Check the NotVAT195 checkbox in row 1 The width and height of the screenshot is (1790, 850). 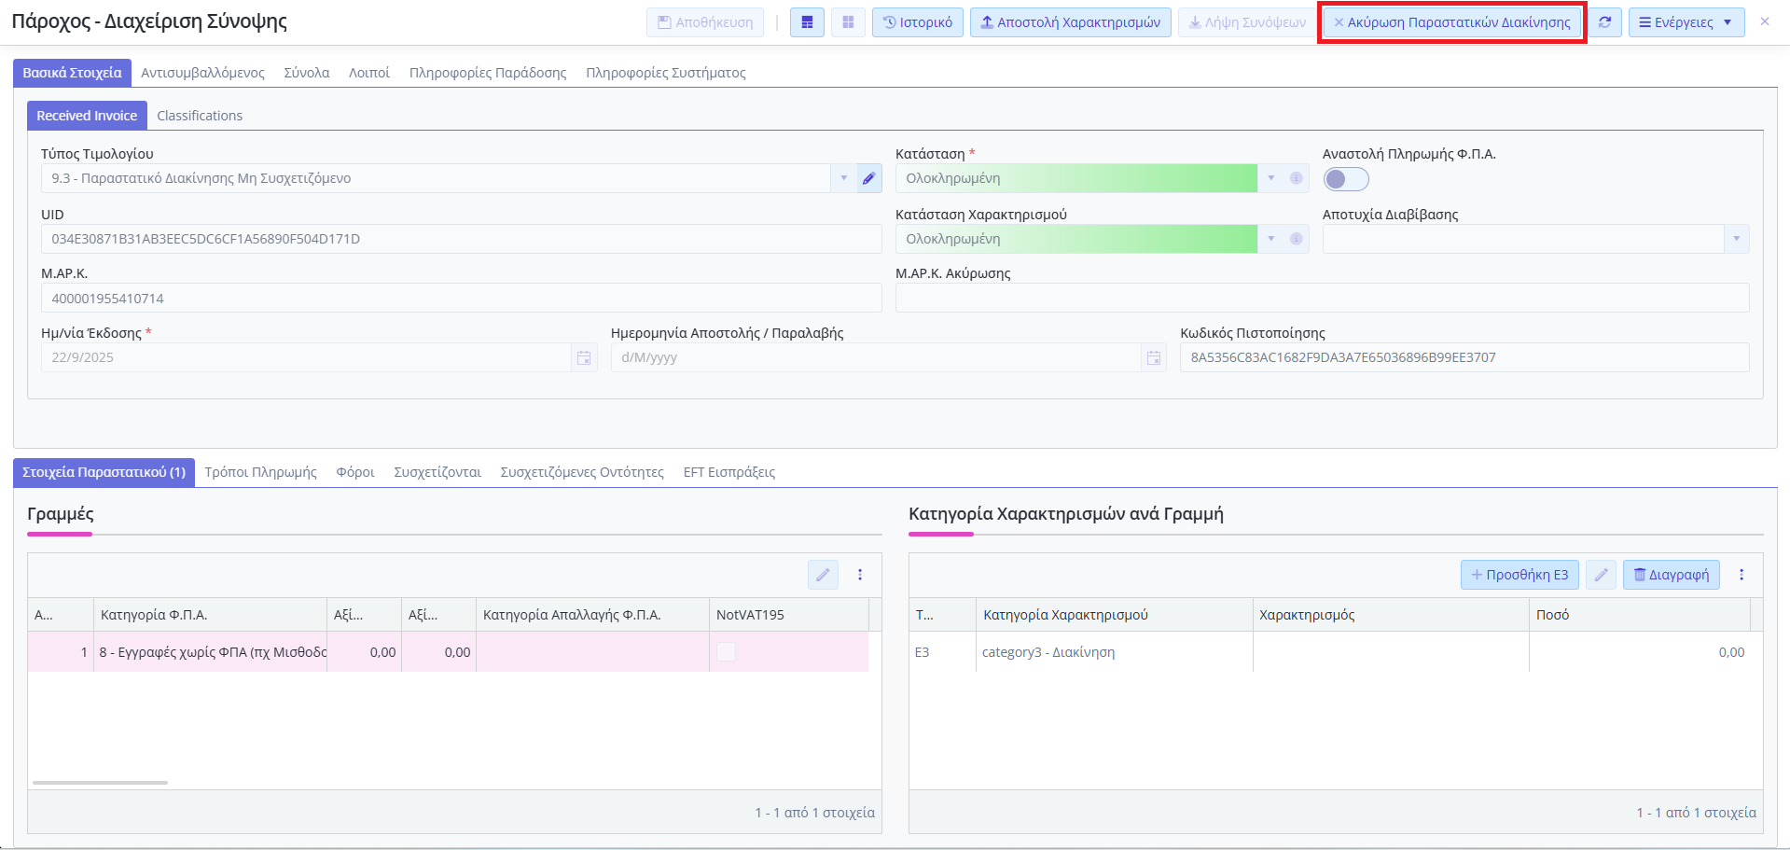(x=726, y=652)
